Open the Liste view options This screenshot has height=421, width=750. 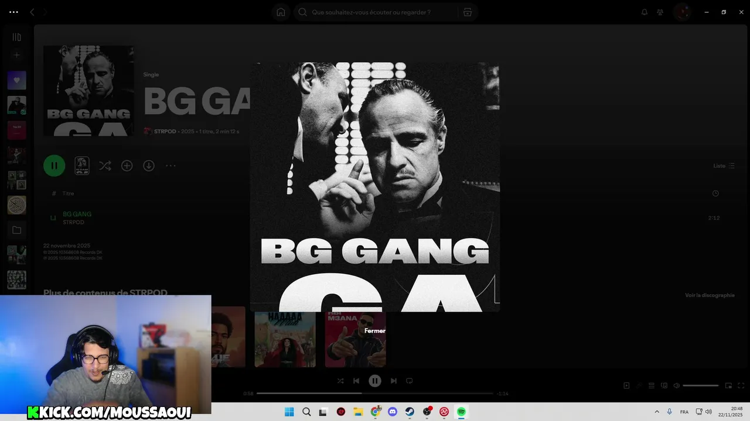724,166
